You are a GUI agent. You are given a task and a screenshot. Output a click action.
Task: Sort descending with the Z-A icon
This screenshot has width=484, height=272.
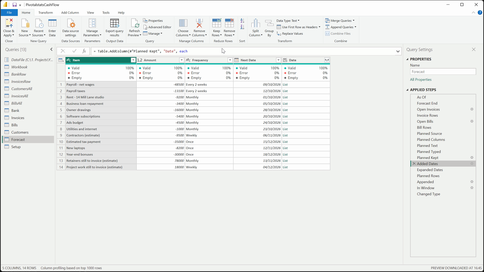coord(242,27)
